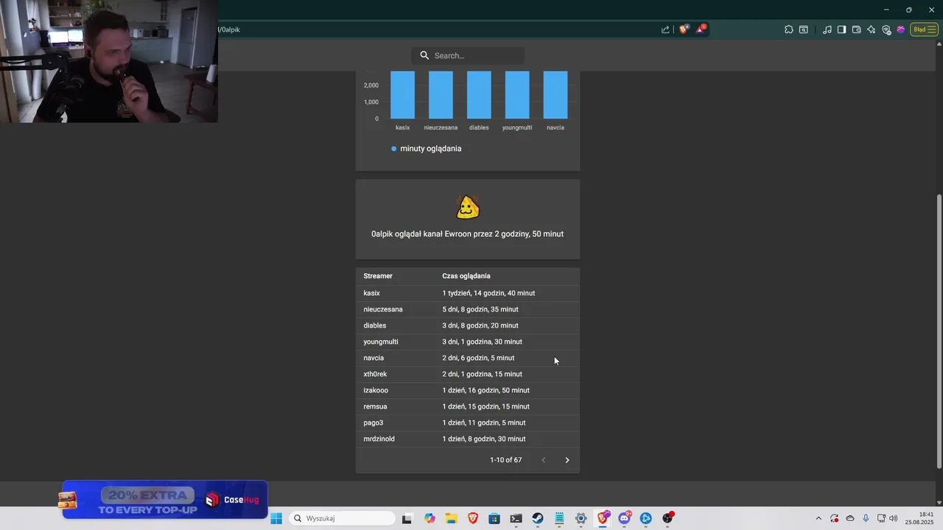Launch the orange Brave taskbar icon
This screenshot has height=530, width=943.
473,518
